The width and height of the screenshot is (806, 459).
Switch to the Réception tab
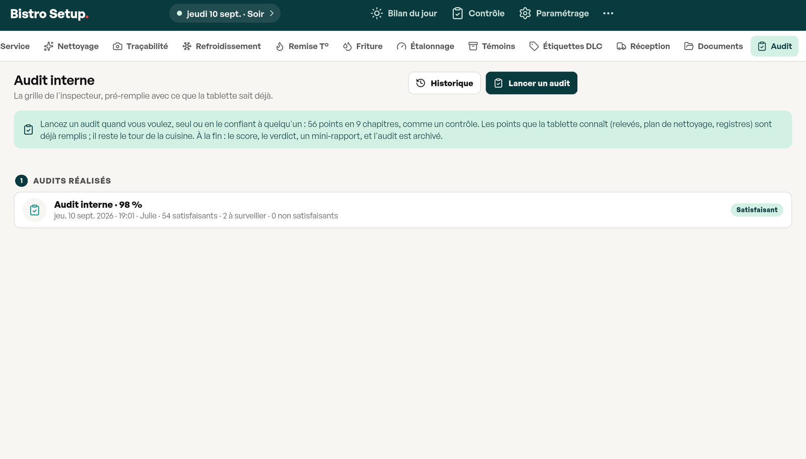(643, 46)
